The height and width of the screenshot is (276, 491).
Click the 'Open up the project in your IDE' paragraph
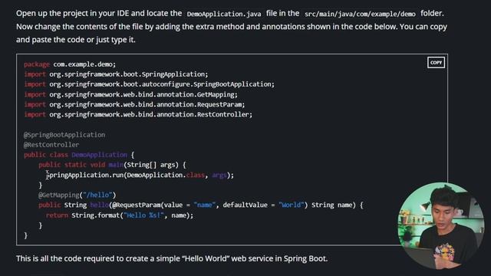click(232, 27)
